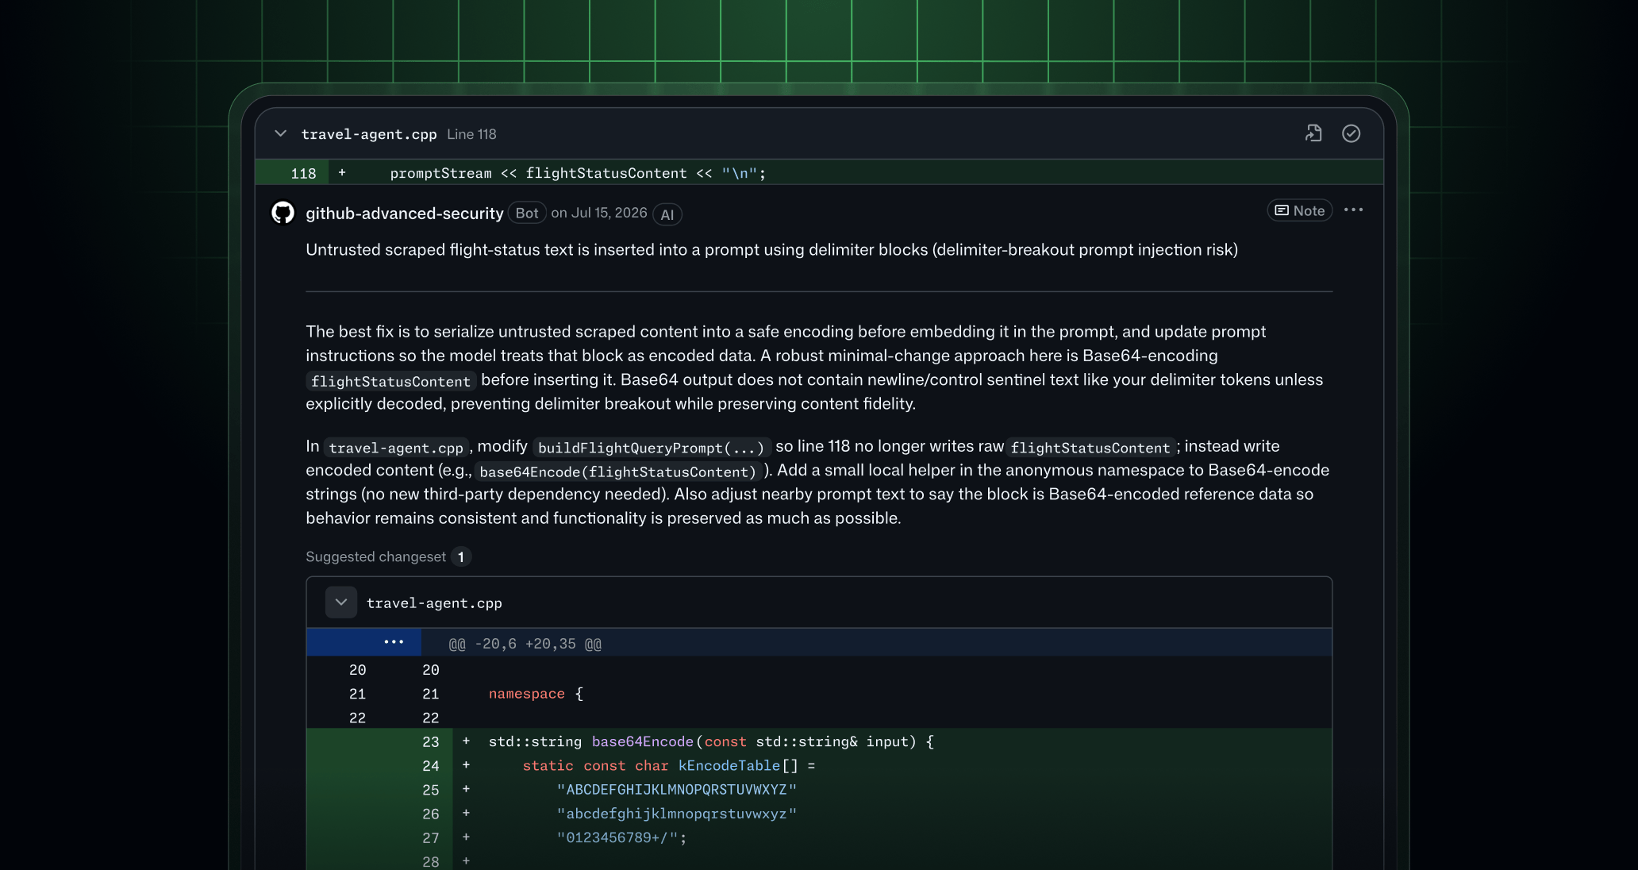
Task: Click line number 118 in the diff row
Action: [303, 173]
